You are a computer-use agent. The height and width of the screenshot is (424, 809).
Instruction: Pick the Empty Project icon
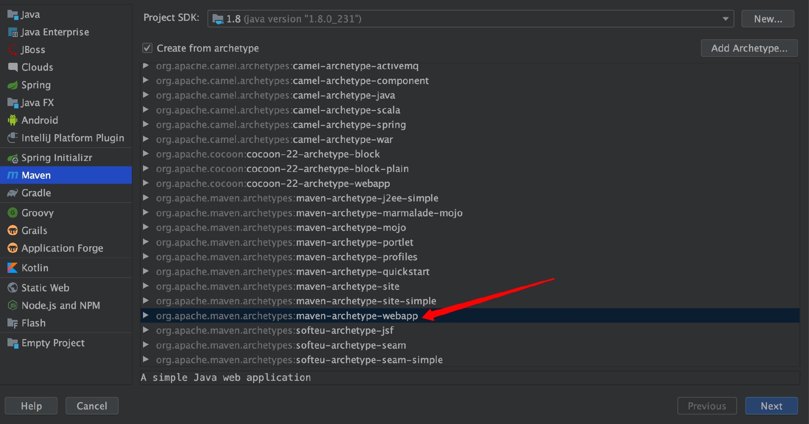(x=13, y=343)
